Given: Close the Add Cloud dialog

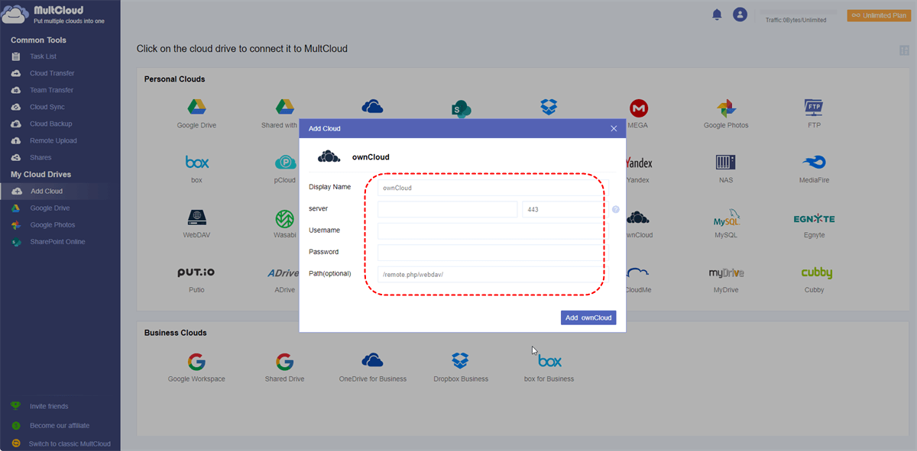Looking at the screenshot, I should (x=614, y=128).
